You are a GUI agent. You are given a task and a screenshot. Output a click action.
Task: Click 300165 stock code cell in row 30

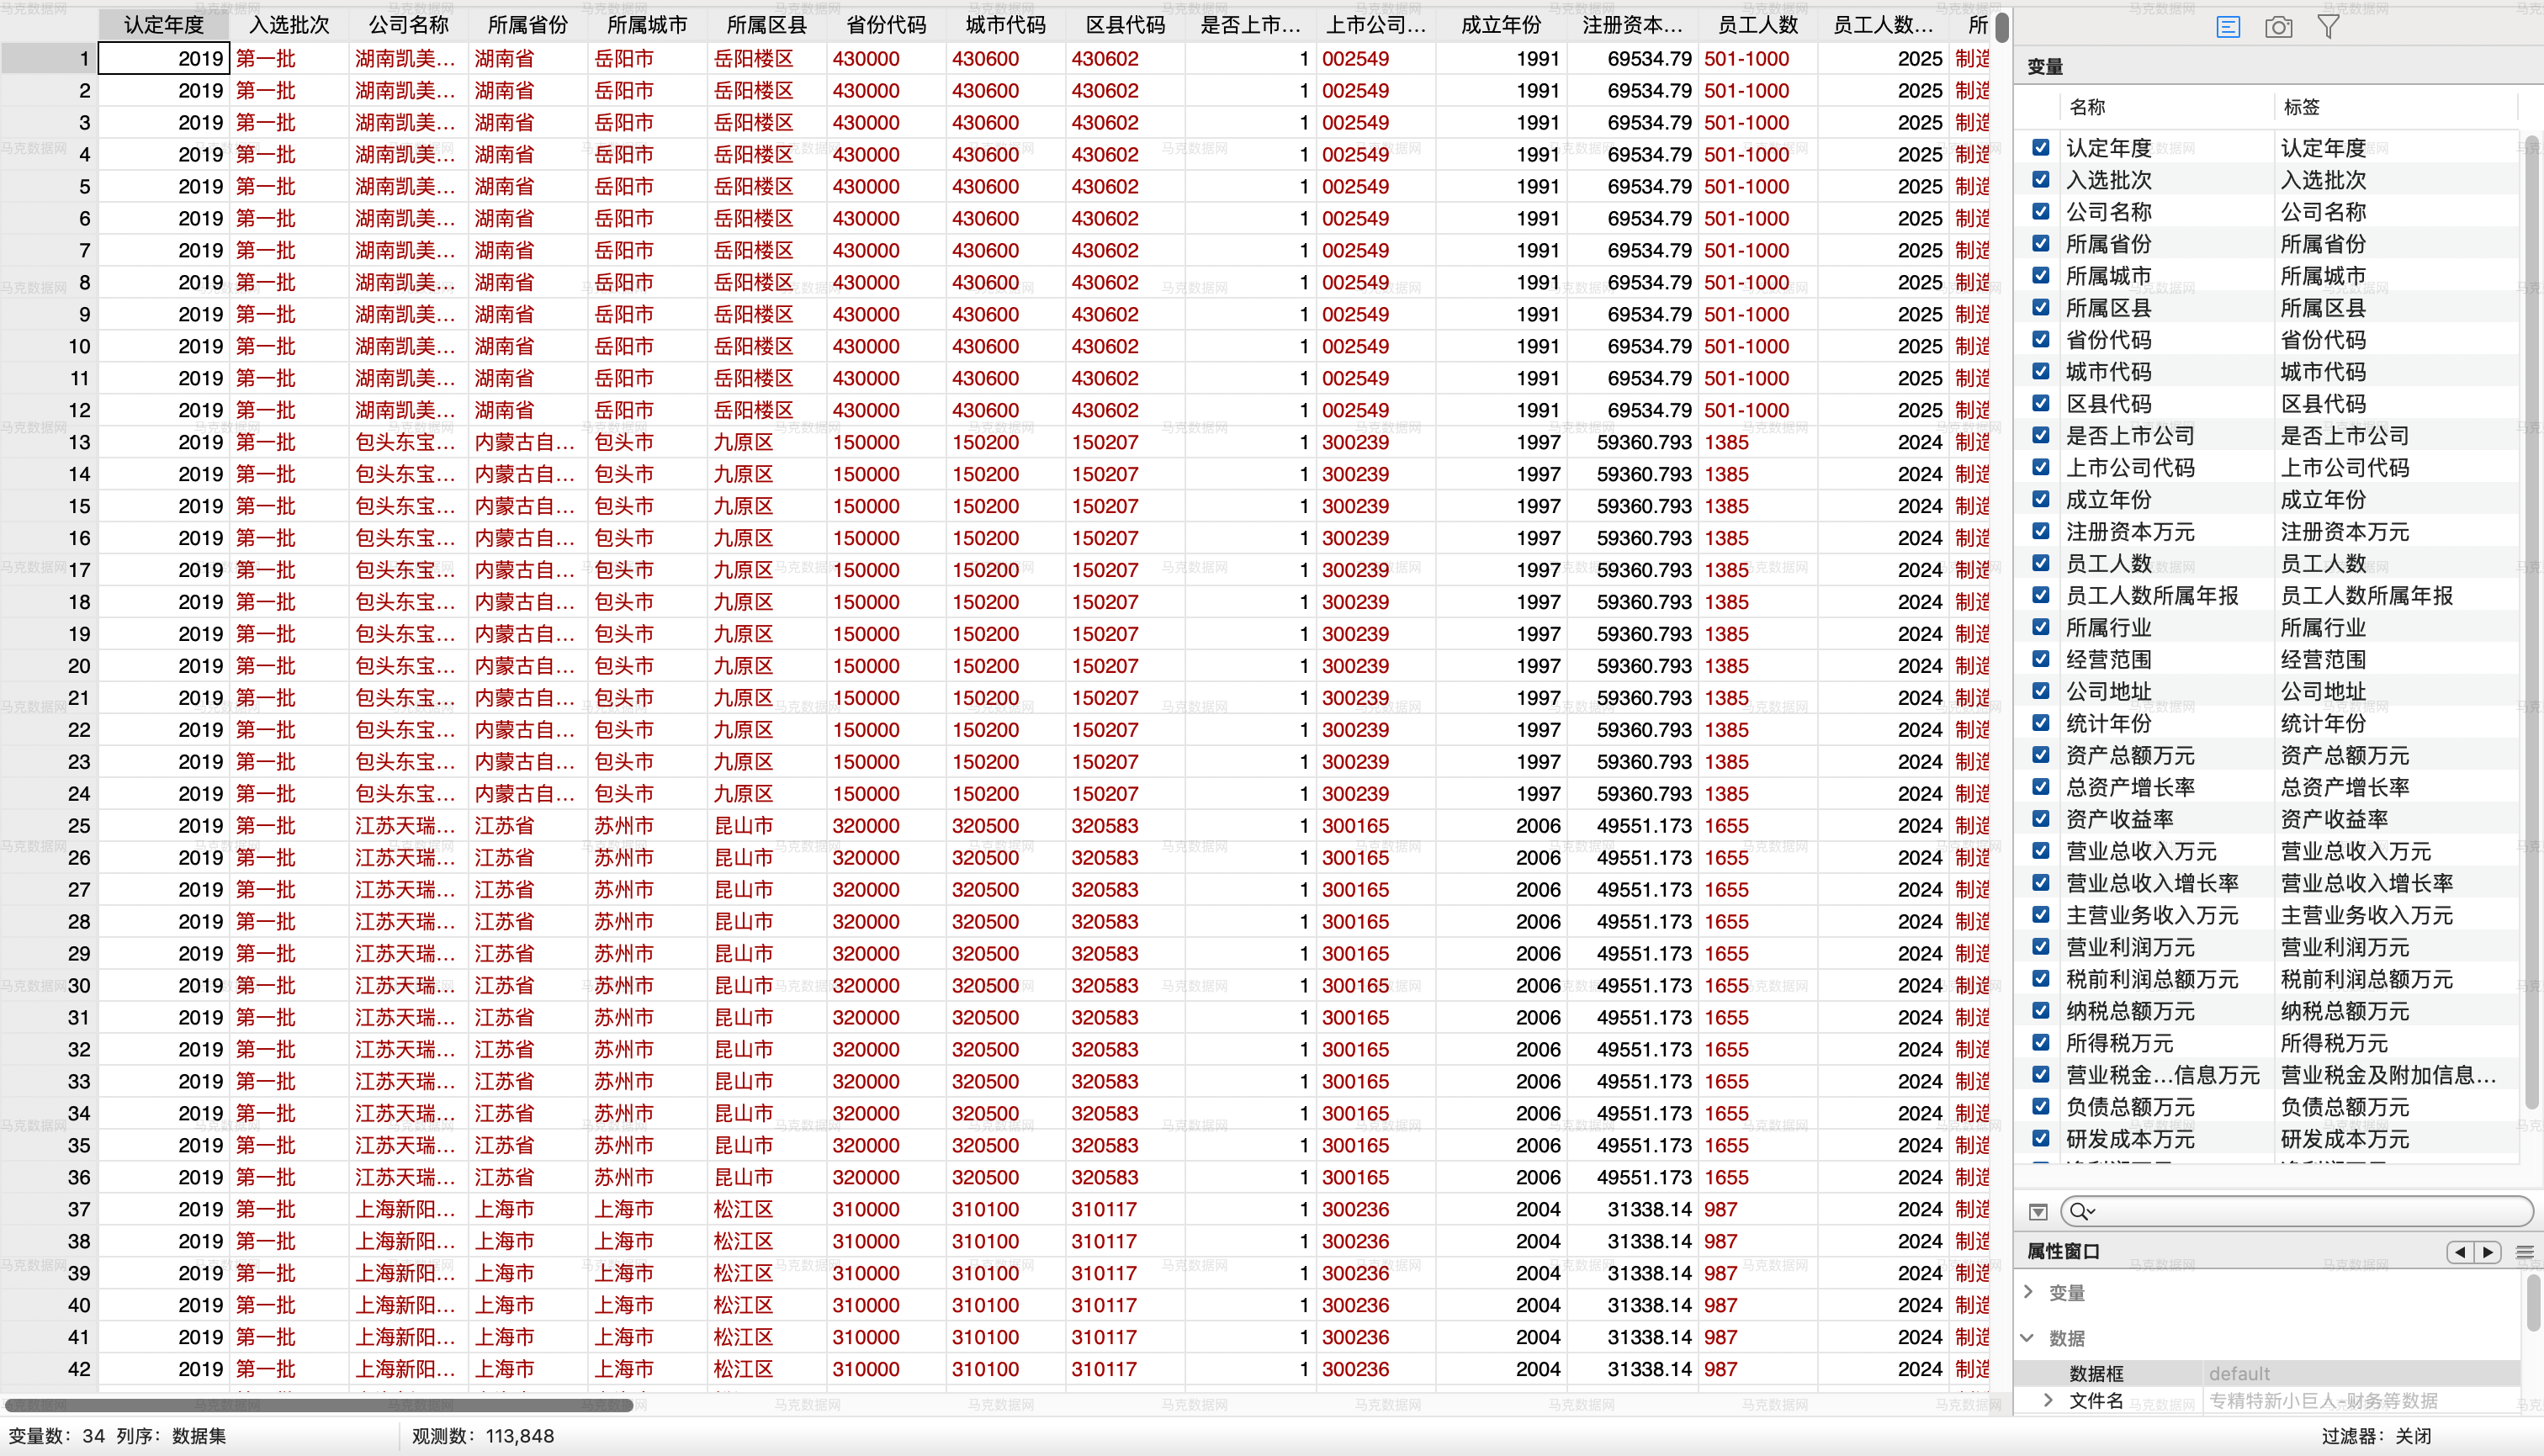click(1376, 986)
